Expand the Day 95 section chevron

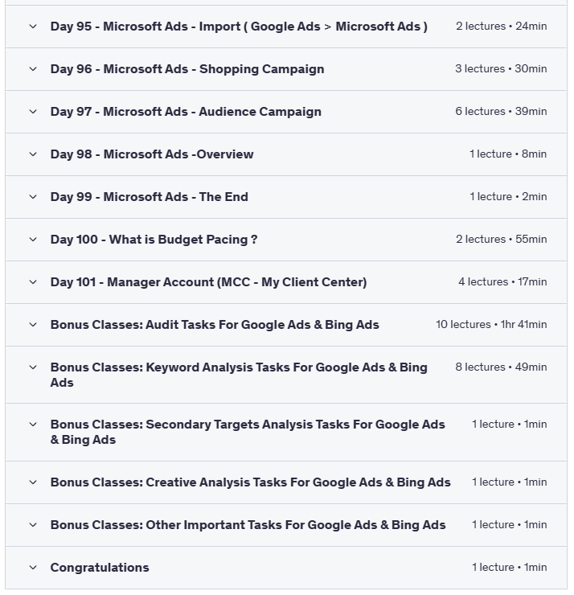click(33, 27)
